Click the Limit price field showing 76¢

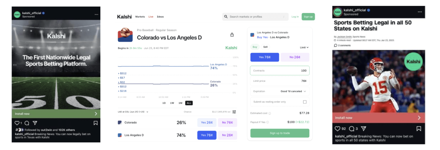280,81
